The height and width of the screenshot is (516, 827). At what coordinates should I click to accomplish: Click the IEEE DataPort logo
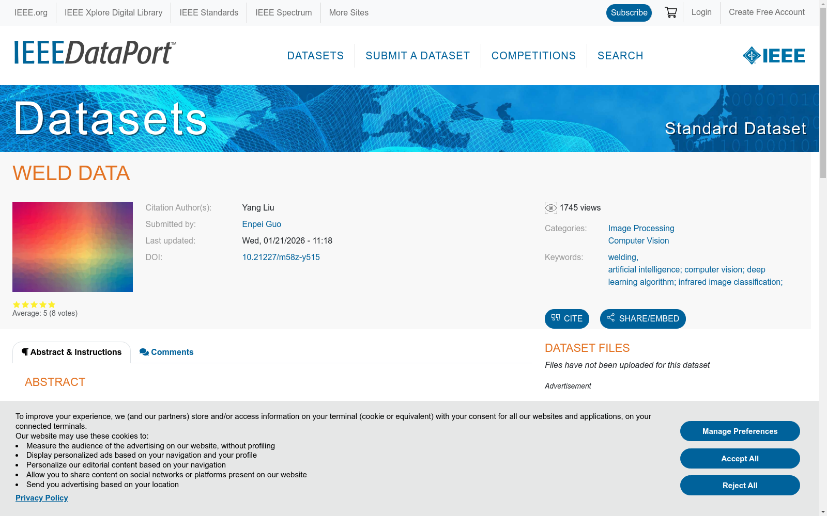[95, 53]
